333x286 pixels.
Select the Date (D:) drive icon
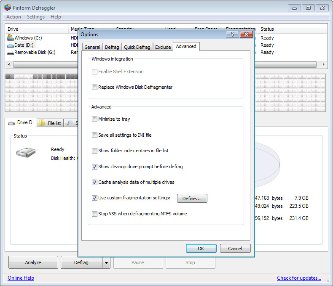(11, 45)
